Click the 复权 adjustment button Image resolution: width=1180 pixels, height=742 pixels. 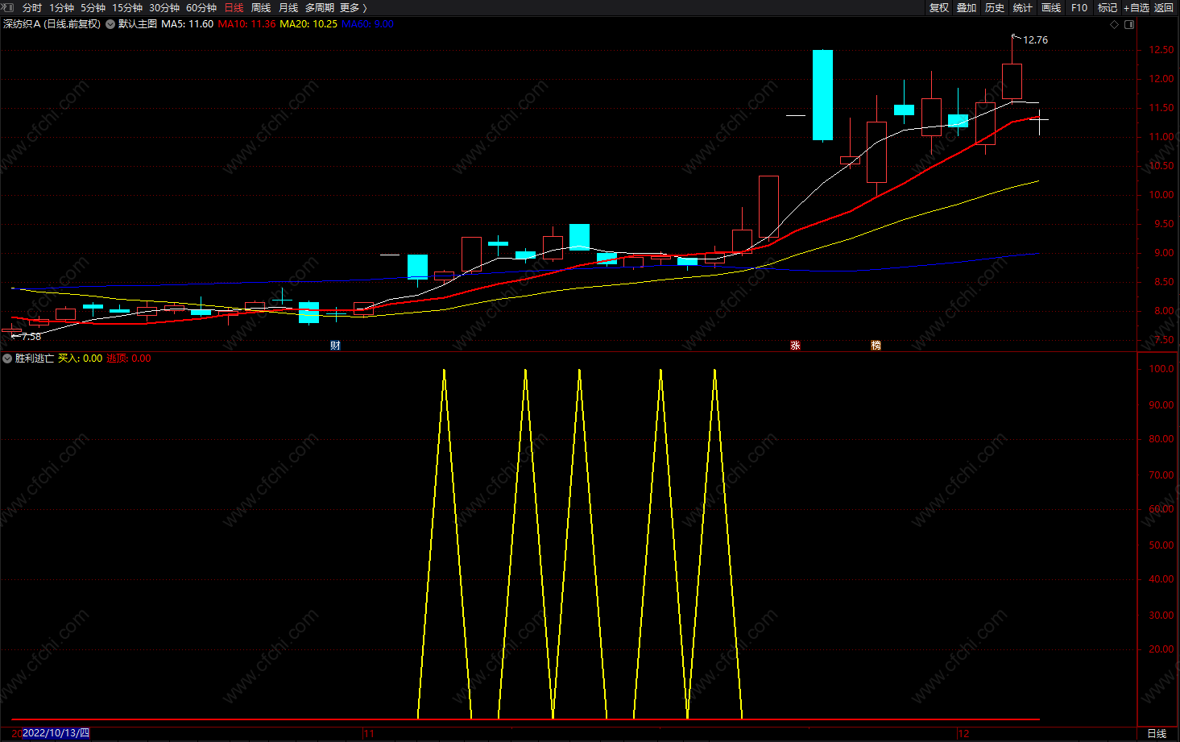(939, 7)
